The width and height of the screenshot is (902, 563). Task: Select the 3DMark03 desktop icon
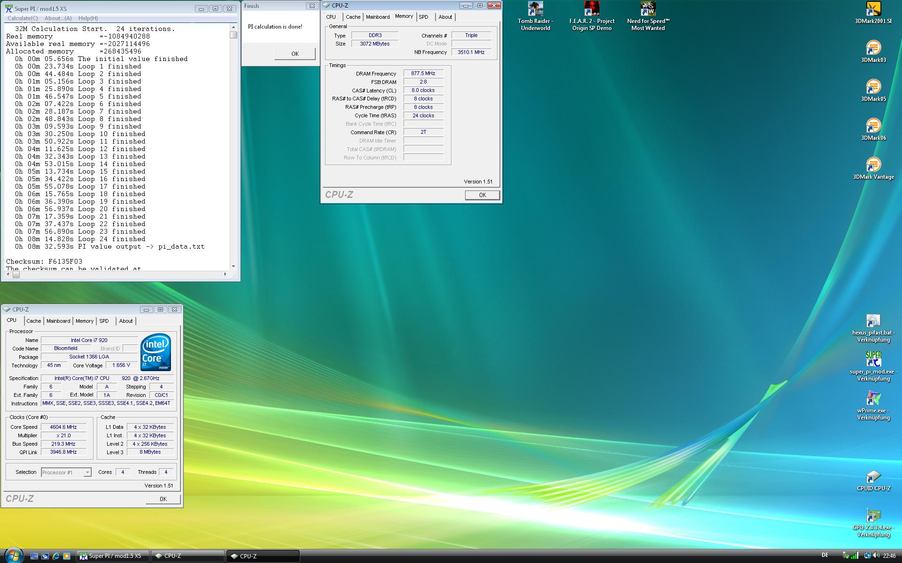pos(873,52)
